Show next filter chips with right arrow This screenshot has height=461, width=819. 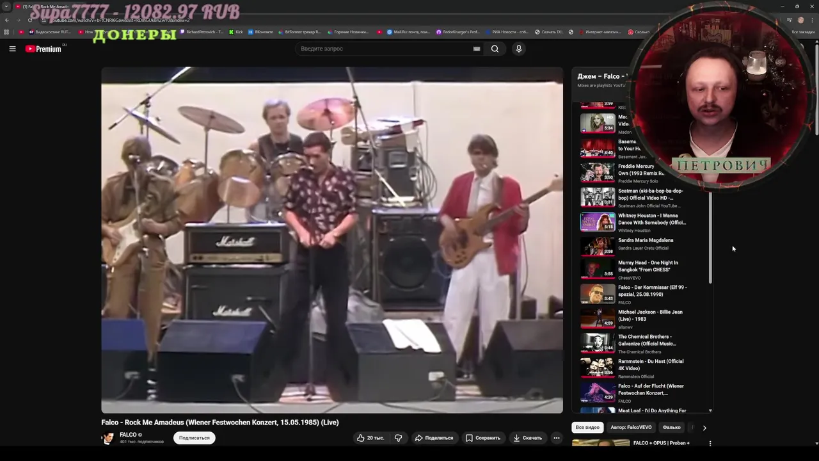(x=704, y=428)
